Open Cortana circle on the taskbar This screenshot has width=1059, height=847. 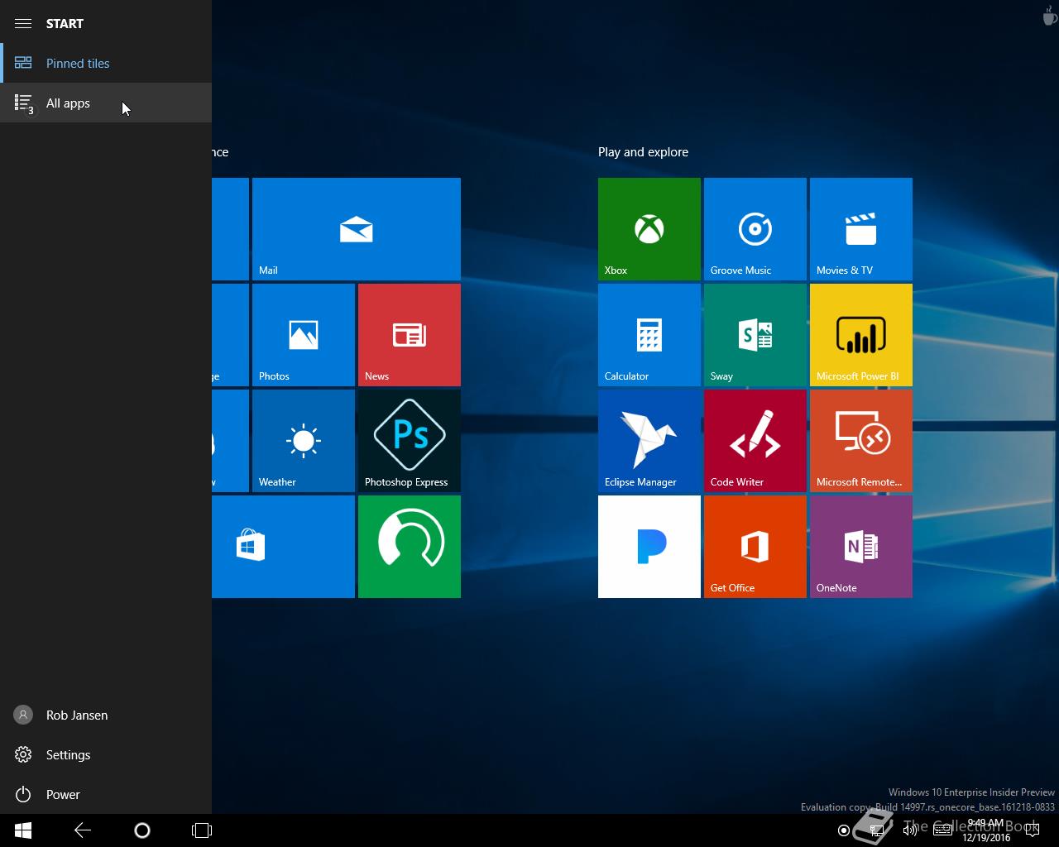click(x=142, y=830)
